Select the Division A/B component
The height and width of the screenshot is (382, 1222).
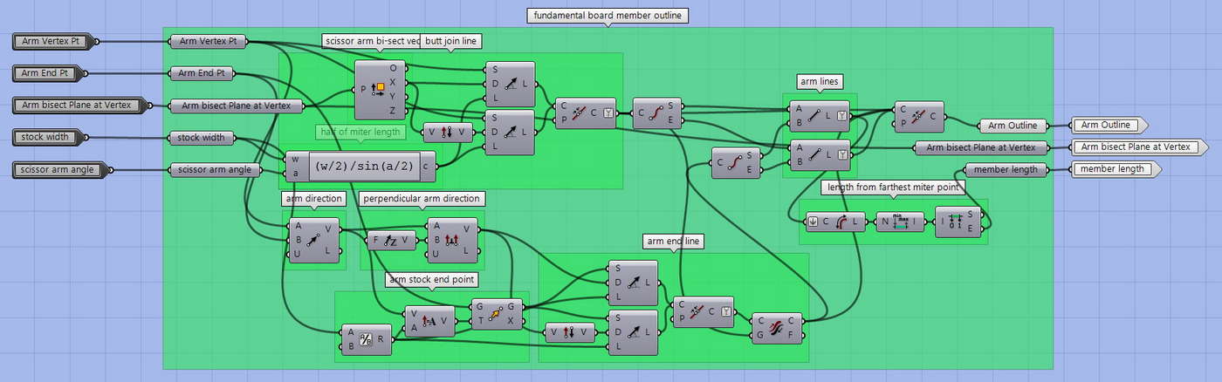367,339
